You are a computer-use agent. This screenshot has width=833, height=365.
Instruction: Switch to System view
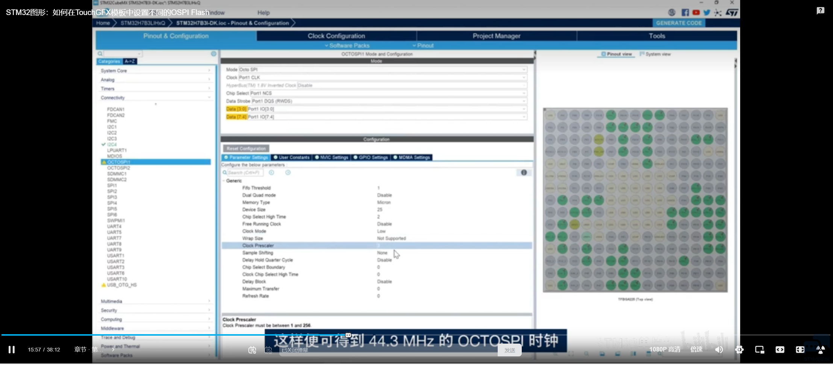tap(655, 54)
